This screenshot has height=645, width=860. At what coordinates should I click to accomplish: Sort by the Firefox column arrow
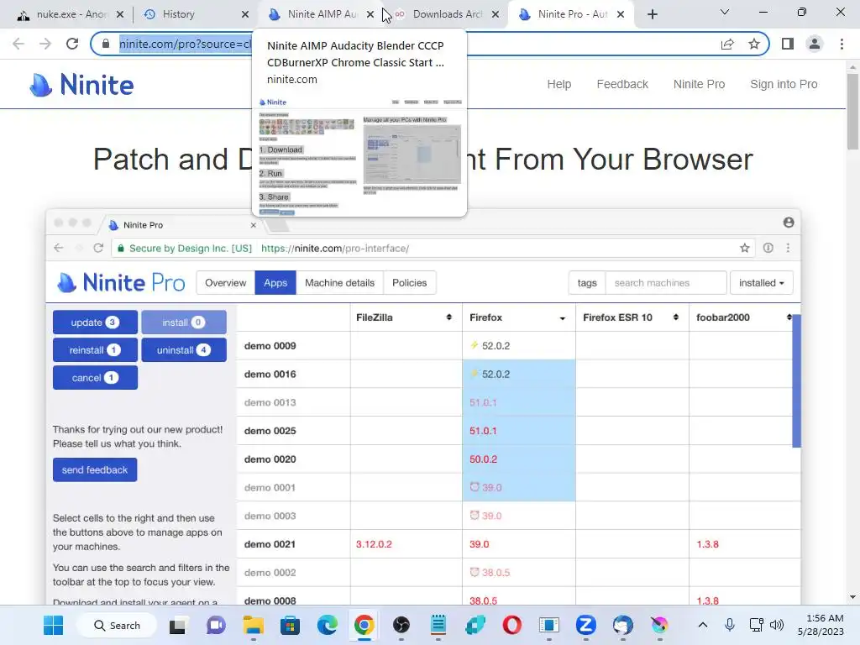click(x=562, y=318)
